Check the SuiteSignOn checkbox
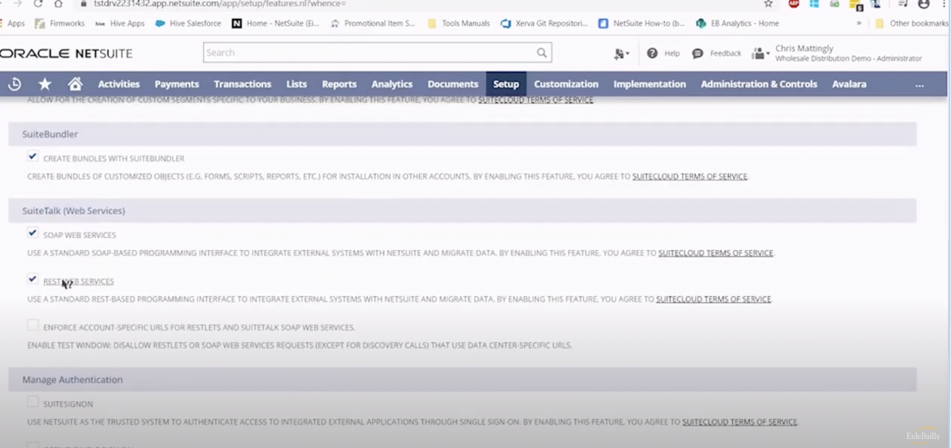This screenshot has height=448, width=951. click(x=32, y=402)
